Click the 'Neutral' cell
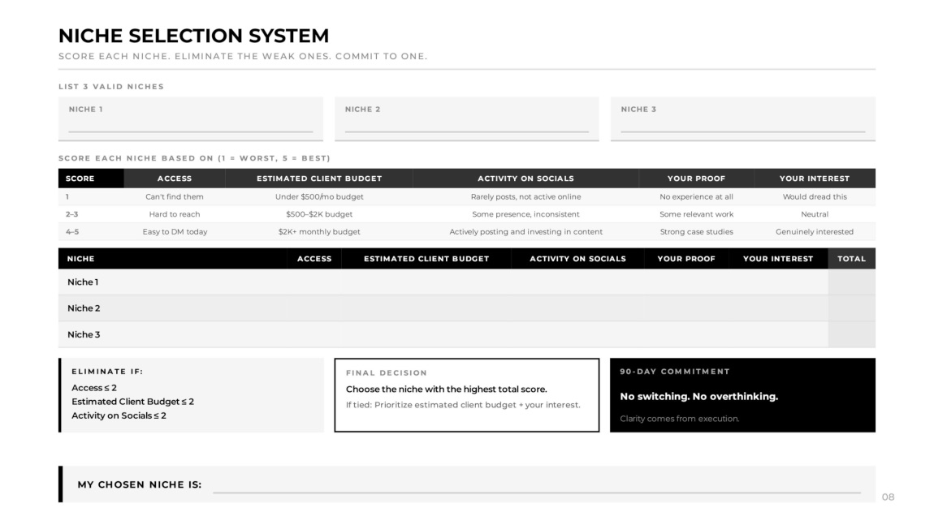The image size is (934, 525). (x=815, y=214)
